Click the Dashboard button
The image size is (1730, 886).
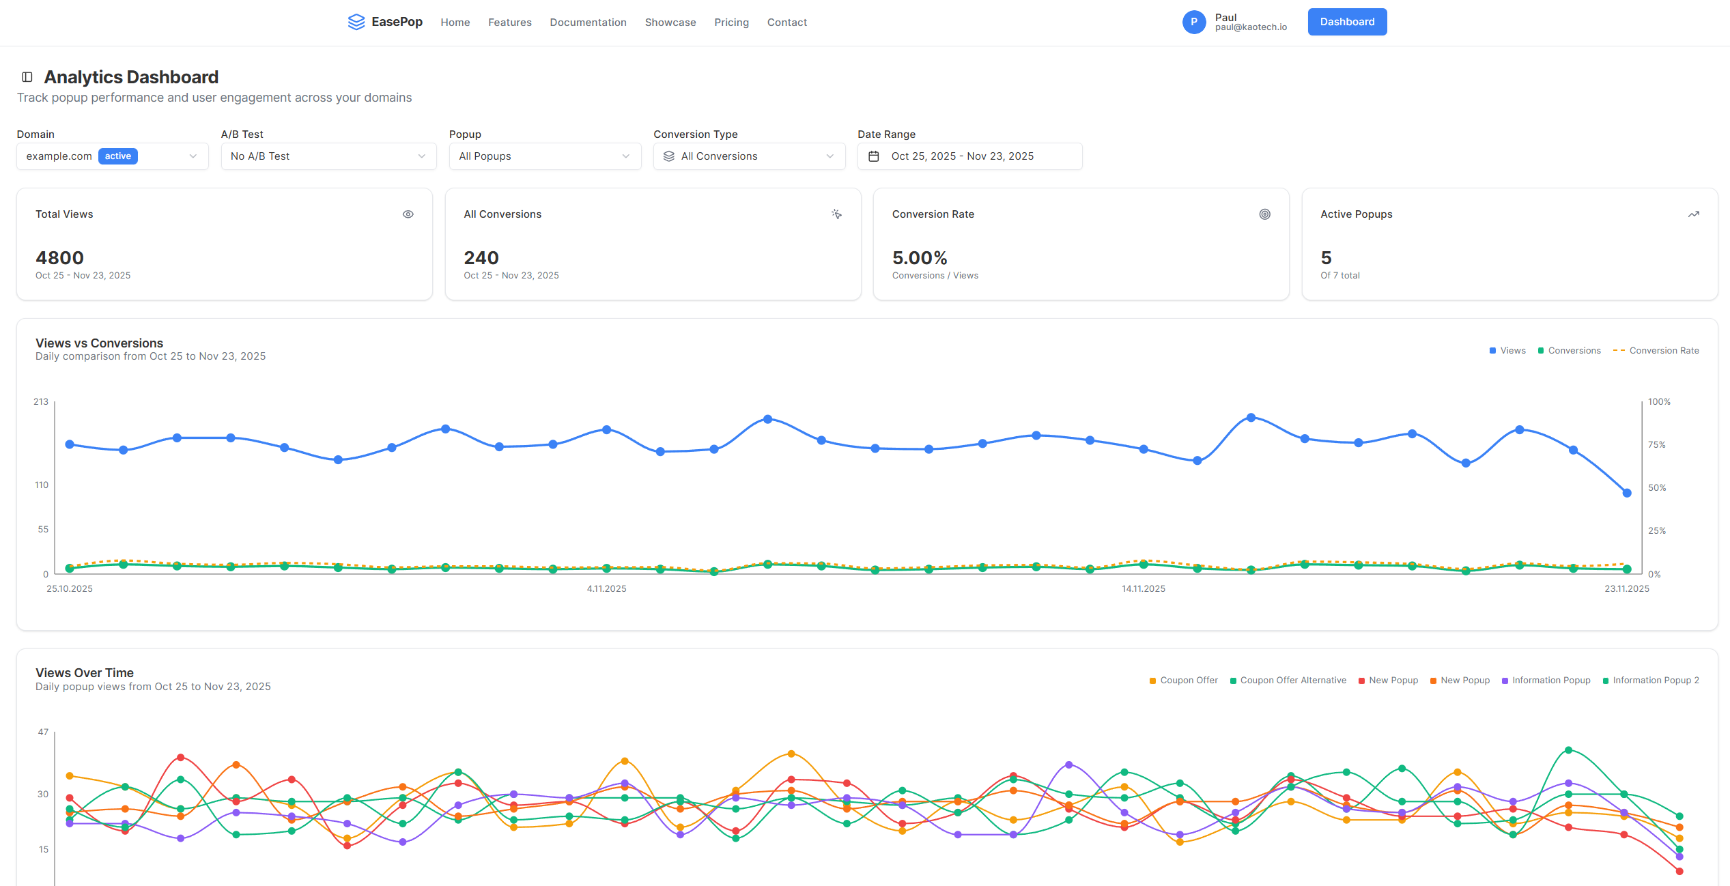pos(1347,21)
